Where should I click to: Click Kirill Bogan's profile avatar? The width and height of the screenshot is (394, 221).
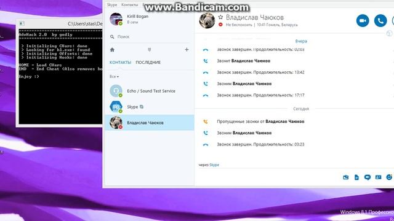pos(116,19)
